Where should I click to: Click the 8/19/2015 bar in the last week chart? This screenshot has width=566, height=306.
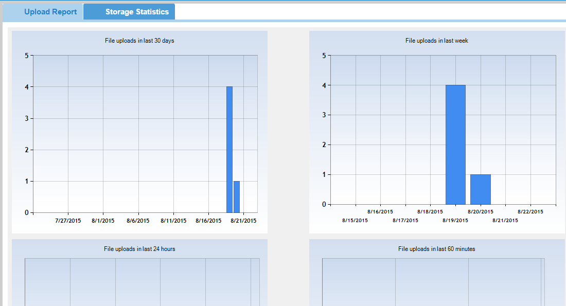point(455,145)
